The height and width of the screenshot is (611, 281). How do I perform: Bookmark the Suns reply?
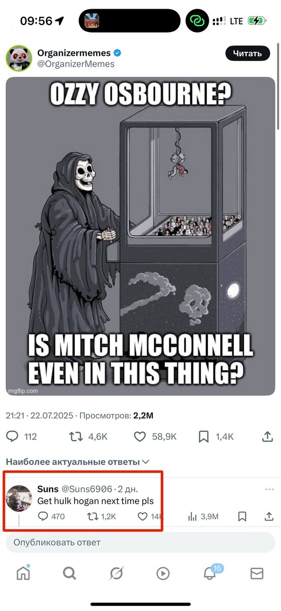click(x=242, y=516)
